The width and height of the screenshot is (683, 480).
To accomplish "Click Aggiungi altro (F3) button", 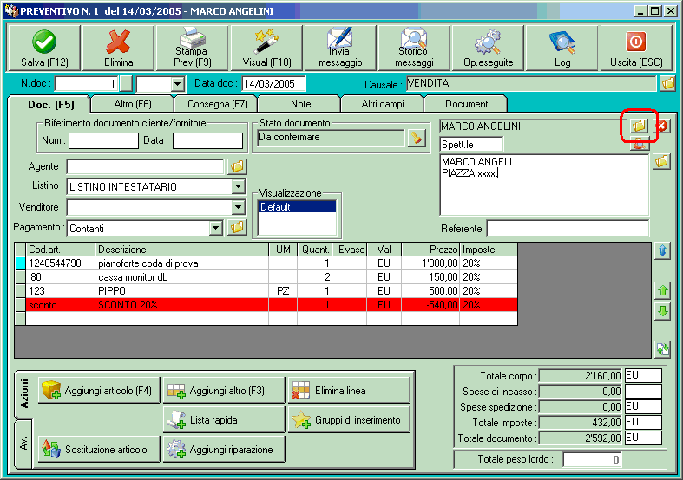I will (x=224, y=391).
